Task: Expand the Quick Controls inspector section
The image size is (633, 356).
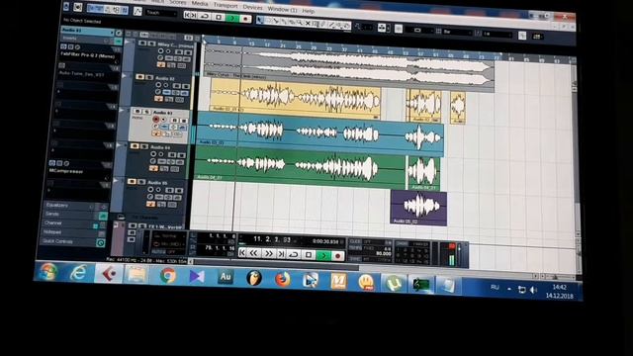Action: click(57, 241)
